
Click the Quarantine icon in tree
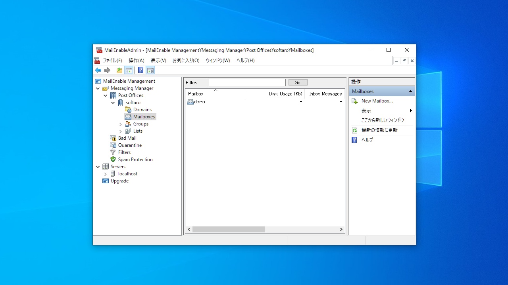click(113, 145)
